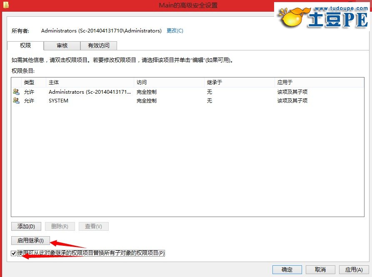Click the 主体 column header
The width and height of the screenshot is (372, 277).
pos(54,82)
